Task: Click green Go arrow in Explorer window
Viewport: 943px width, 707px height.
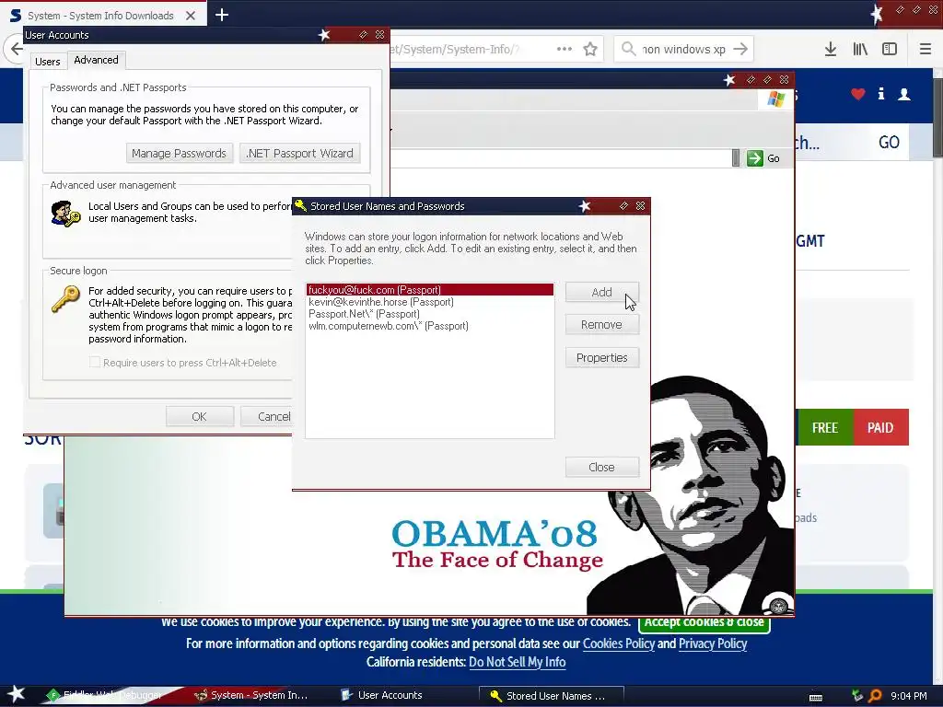Action: pos(755,158)
